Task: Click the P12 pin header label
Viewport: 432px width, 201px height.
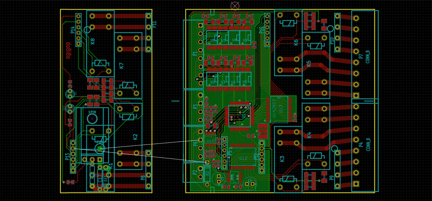Action: click(x=257, y=157)
